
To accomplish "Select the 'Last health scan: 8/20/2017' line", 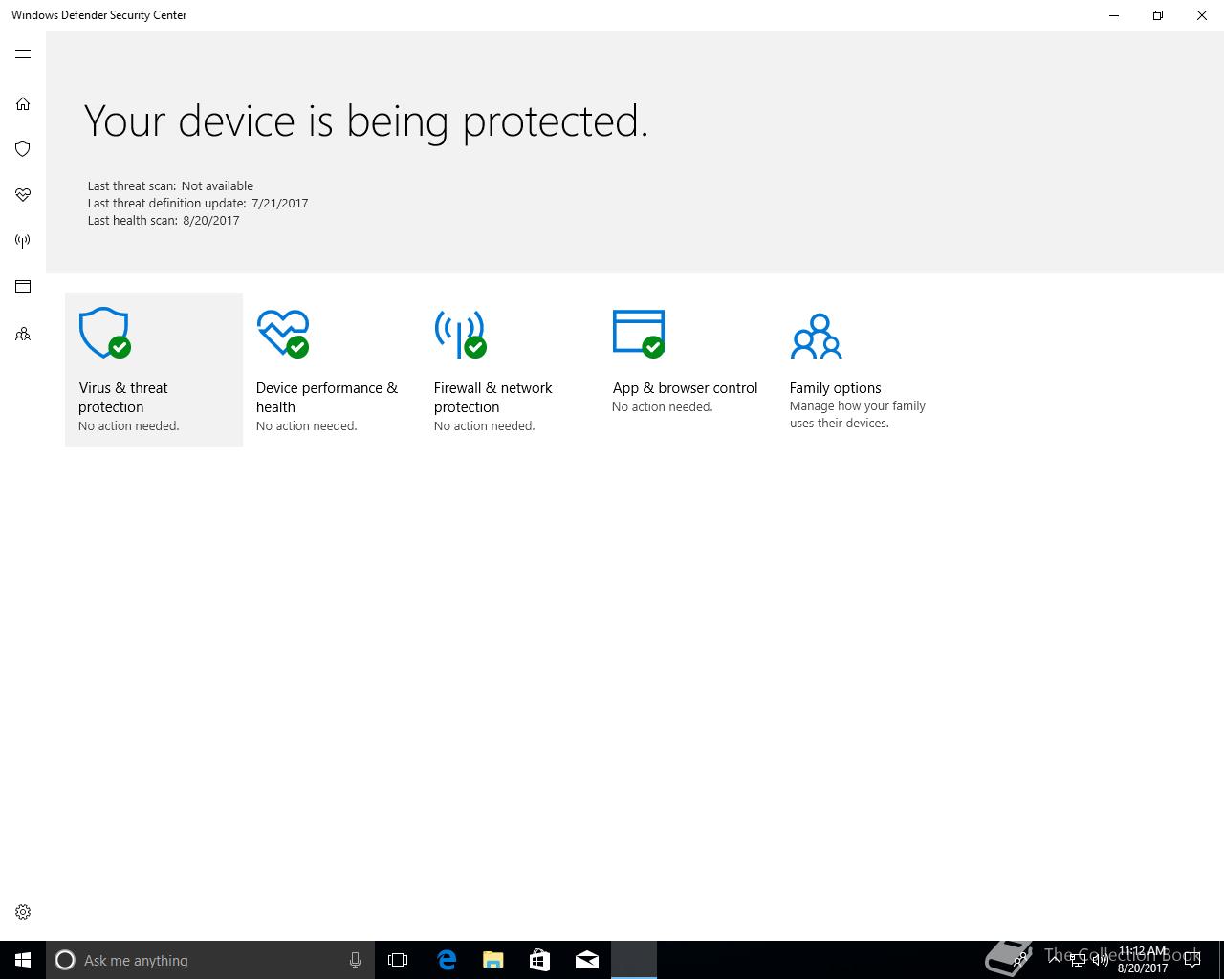I will (164, 221).
